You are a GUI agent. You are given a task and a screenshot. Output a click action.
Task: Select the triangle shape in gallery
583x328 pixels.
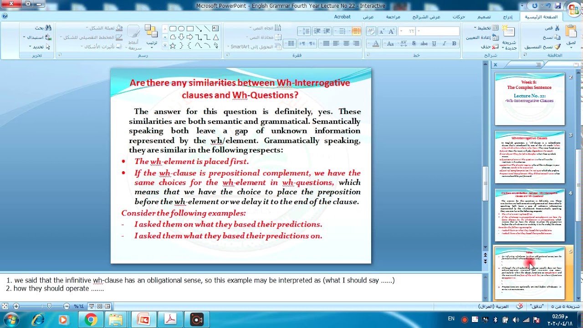215,37
